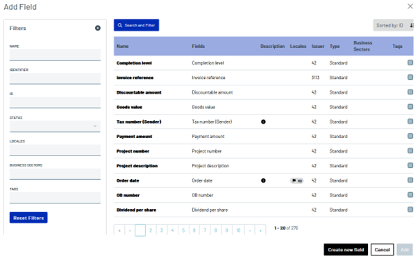420x261 pixels.
Task: Click the Cancel button
Action: (383, 250)
